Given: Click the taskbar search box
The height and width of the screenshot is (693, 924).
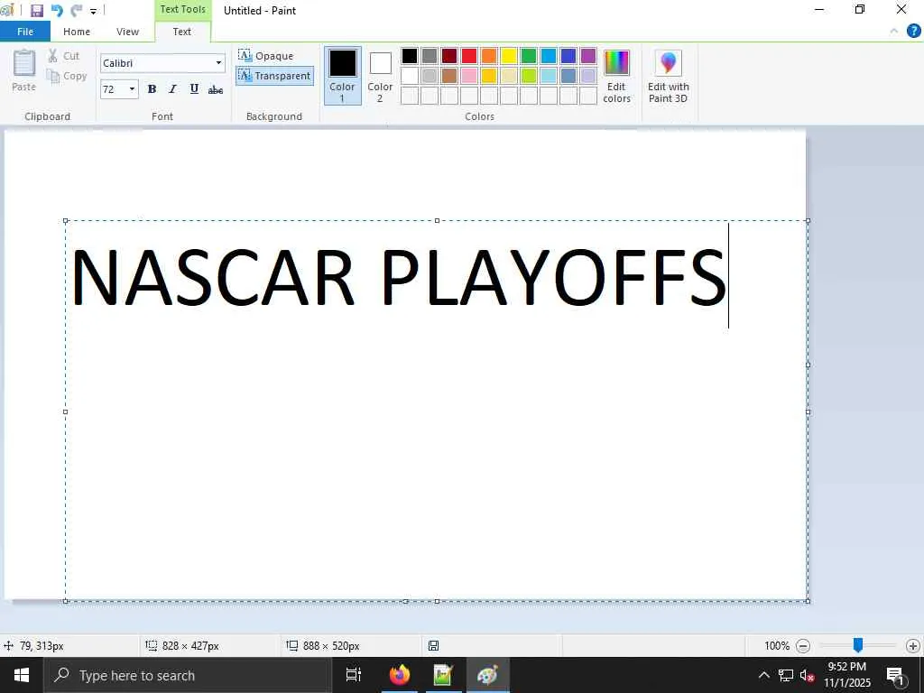Looking at the screenshot, I should pyautogui.click(x=188, y=675).
